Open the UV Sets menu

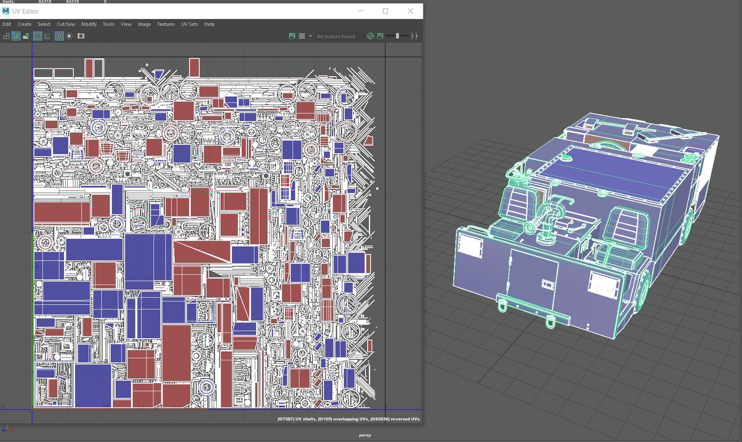tap(189, 24)
